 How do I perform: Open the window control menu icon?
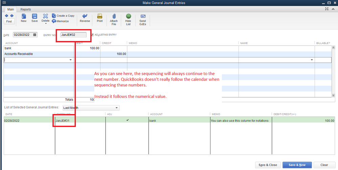click(4, 3)
